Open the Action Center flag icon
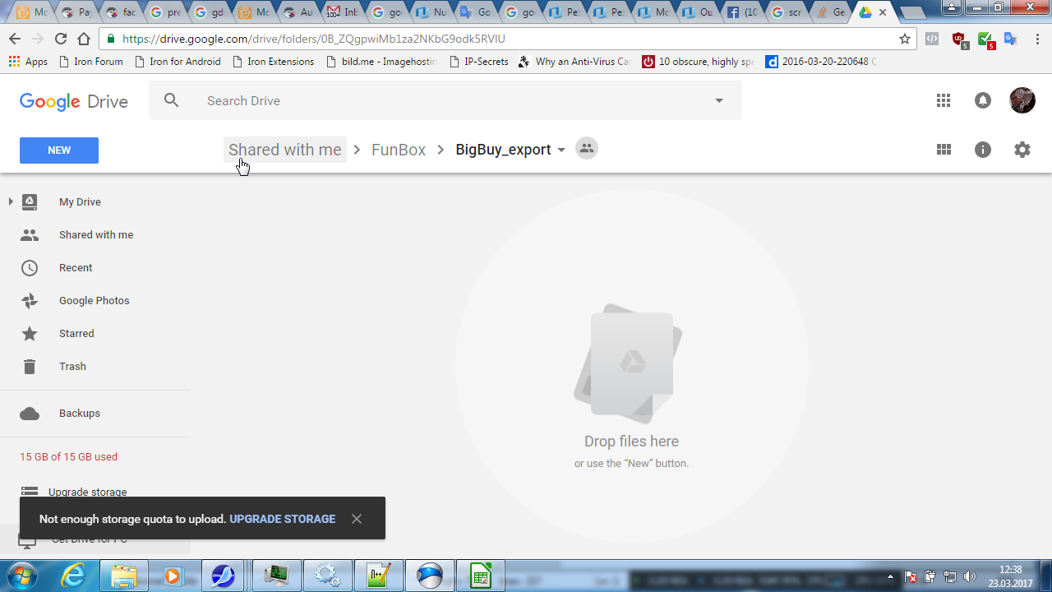This screenshot has height=592, width=1052. pos(911,576)
